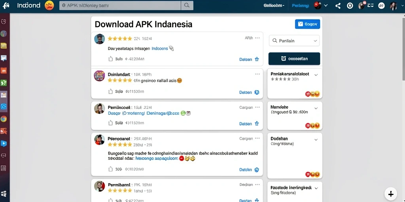Viewport: 405px width, 202px height.
Task: Click the circle O icon in header
Action: (x=350, y=6)
